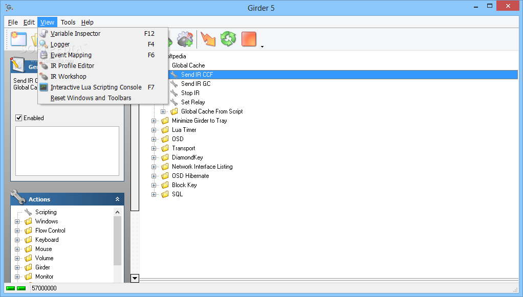Viewport: 523px width, 297px height.
Task: Click the Actions panel wrench icon
Action: click(x=18, y=197)
